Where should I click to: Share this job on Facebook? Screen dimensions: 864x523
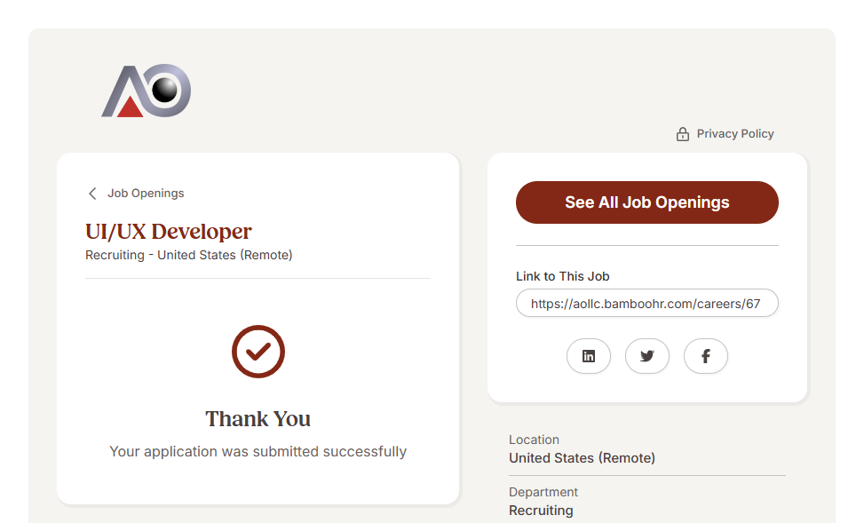pos(706,356)
